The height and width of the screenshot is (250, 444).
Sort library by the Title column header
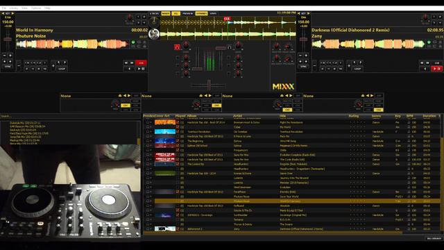282,116
